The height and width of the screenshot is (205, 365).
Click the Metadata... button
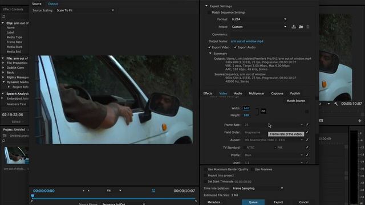(214, 202)
